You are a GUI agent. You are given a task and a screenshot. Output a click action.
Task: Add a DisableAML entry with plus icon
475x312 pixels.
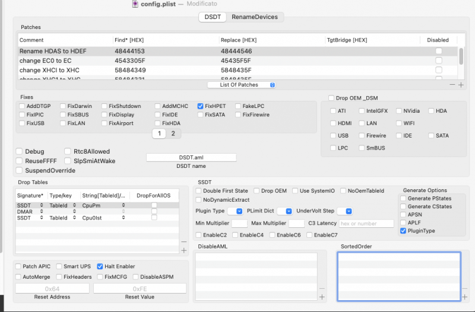click(322, 297)
